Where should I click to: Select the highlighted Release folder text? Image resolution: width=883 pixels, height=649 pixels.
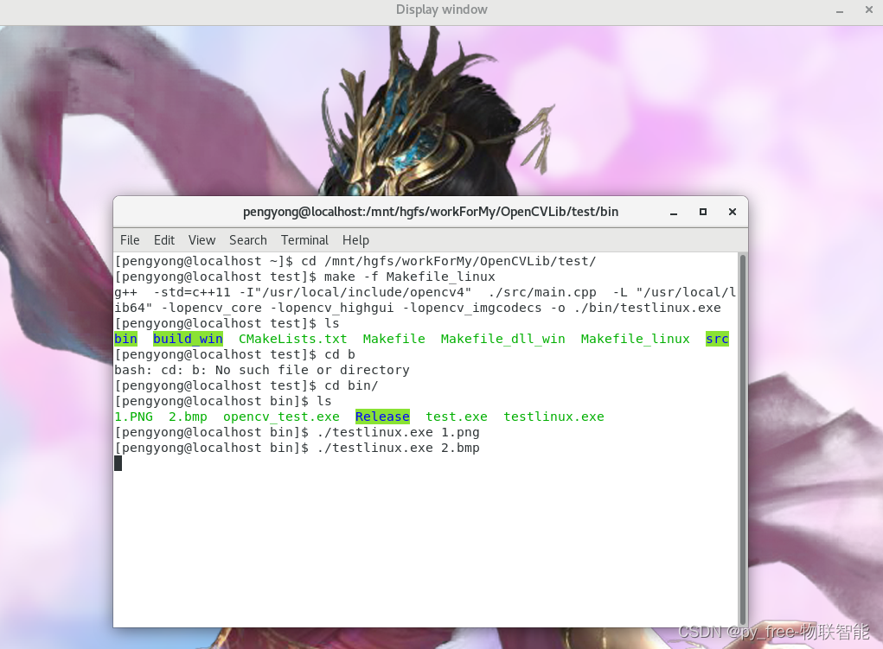tap(382, 417)
